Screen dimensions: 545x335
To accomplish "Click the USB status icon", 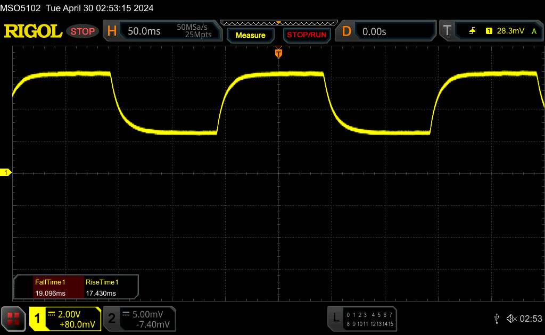I will pyautogui.click(x=497, y=318).
